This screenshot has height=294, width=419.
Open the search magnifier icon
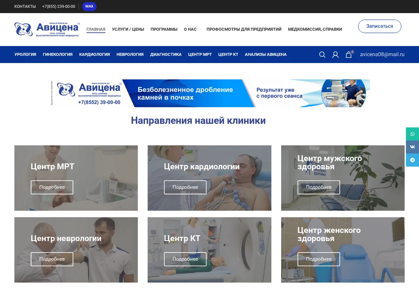pyautogui.click(x=322, y=55)
